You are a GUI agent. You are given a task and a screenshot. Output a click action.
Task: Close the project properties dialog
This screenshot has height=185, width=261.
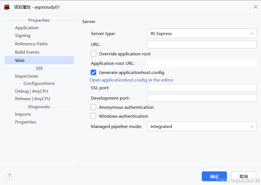coord(255,7)
